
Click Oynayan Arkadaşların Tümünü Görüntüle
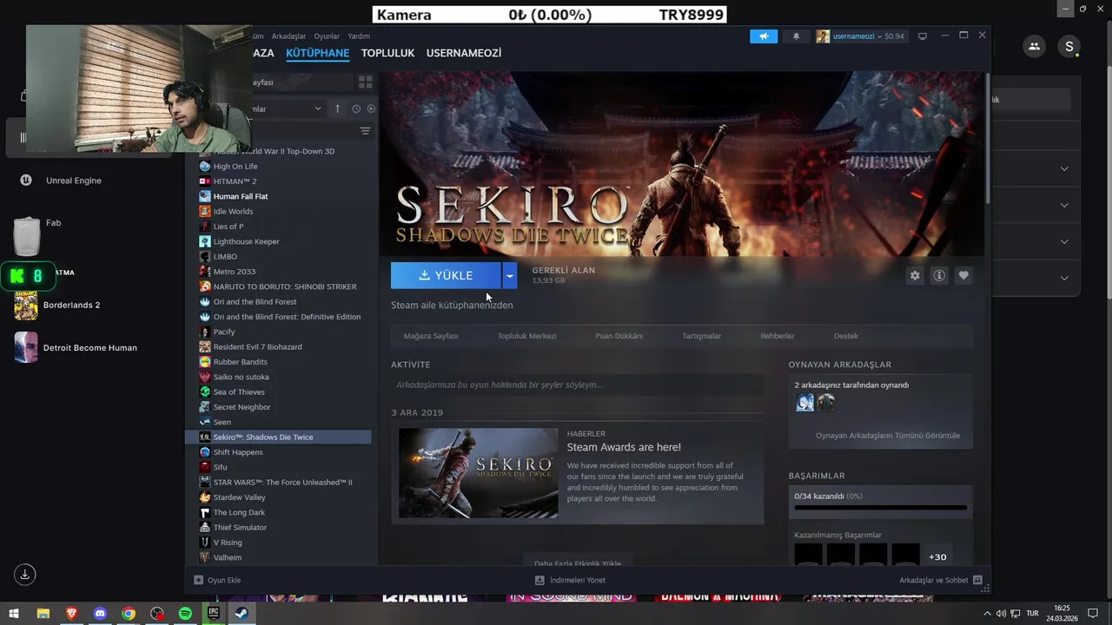pyautogui.click(x=888, y=435)
